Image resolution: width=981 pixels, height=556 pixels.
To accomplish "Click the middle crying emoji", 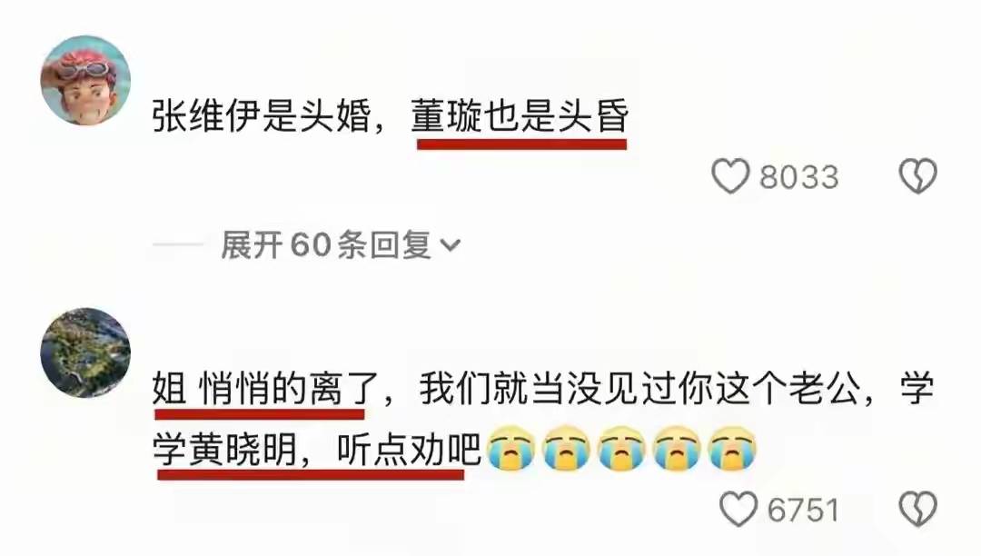I will click(x=622, y=449).
